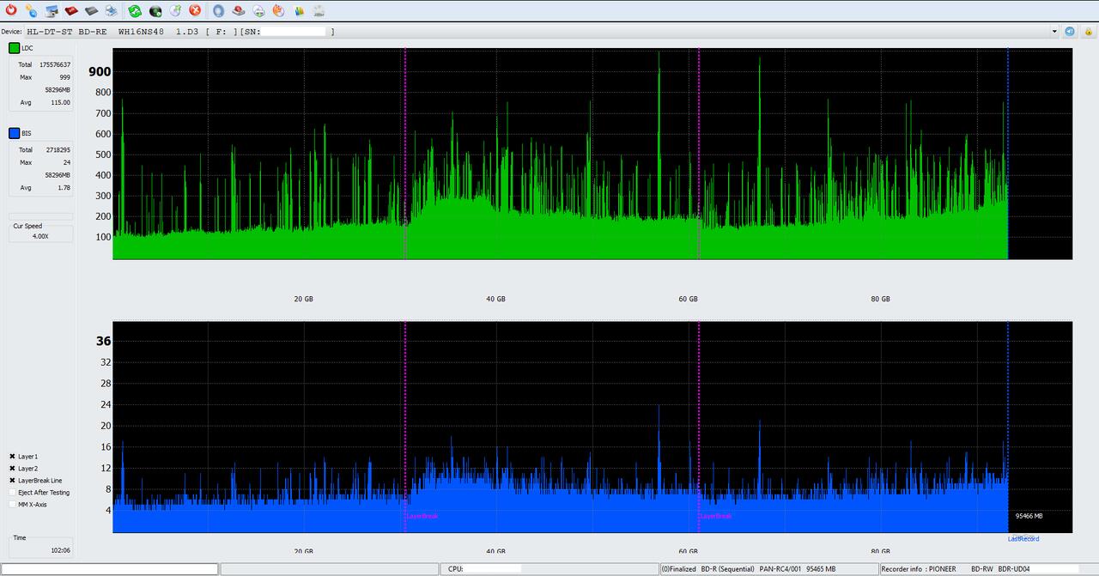This screenshot has width=1099, height=576.
Task: Click the 40 GB label under LDC graph
Action: click(x=495, y=299)
